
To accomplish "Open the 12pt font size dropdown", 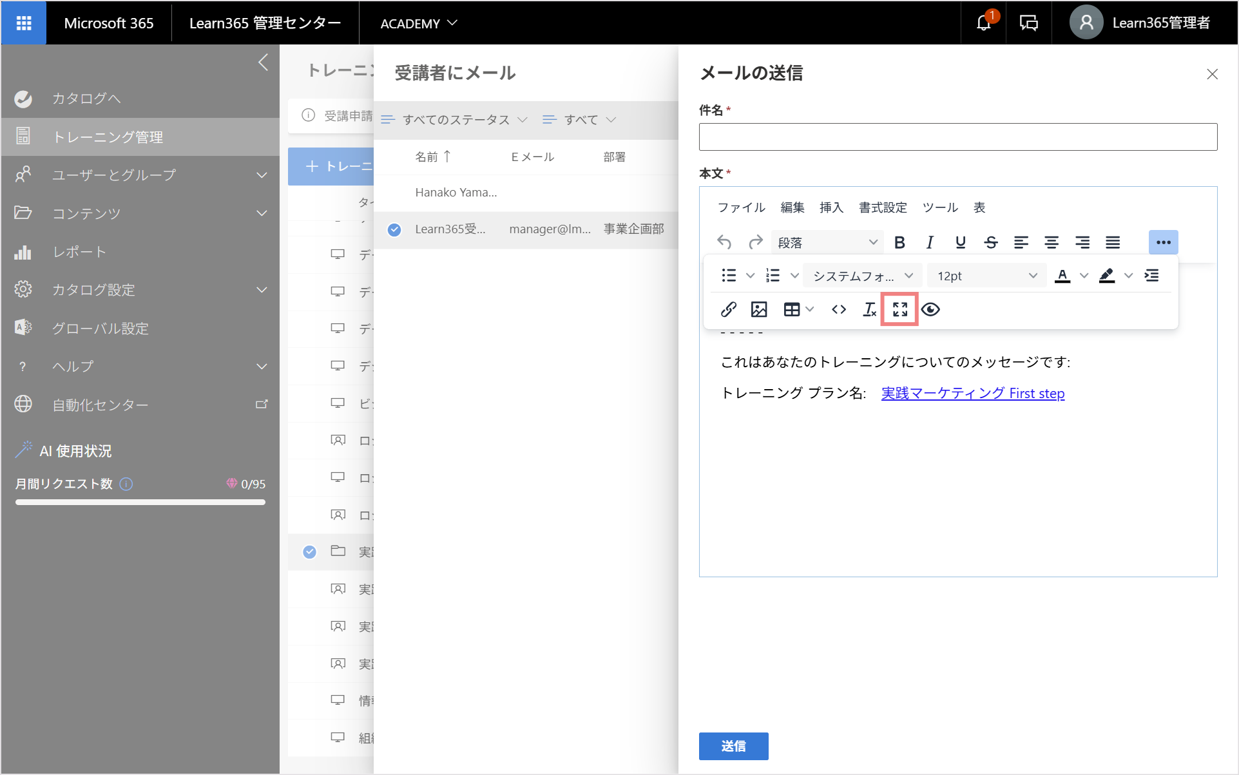I will pyautogui.click(x=986, y=276).
